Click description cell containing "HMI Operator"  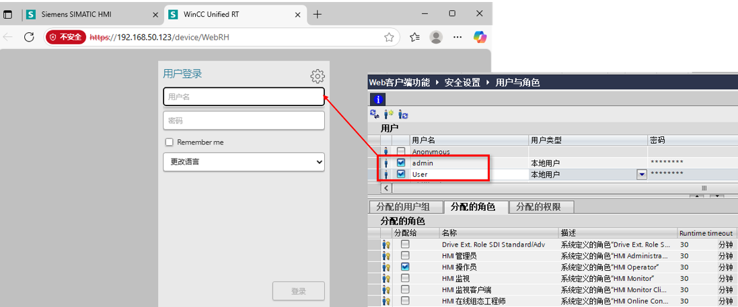pyautogui.click(x=618, y=267)
